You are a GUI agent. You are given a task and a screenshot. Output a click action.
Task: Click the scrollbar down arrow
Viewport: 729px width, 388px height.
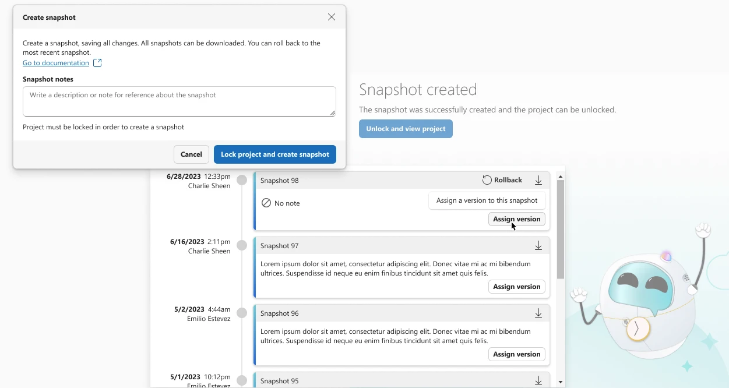561,382
